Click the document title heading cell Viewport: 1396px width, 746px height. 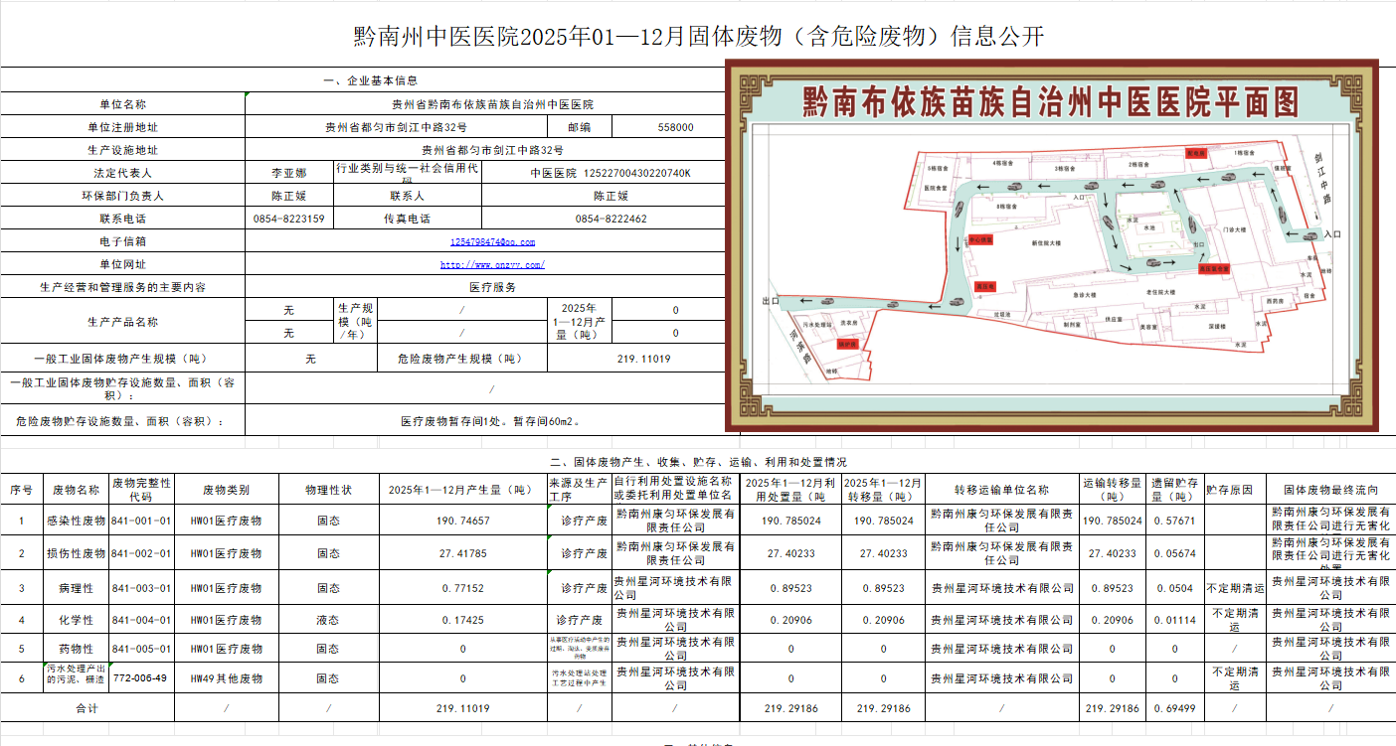698,37
